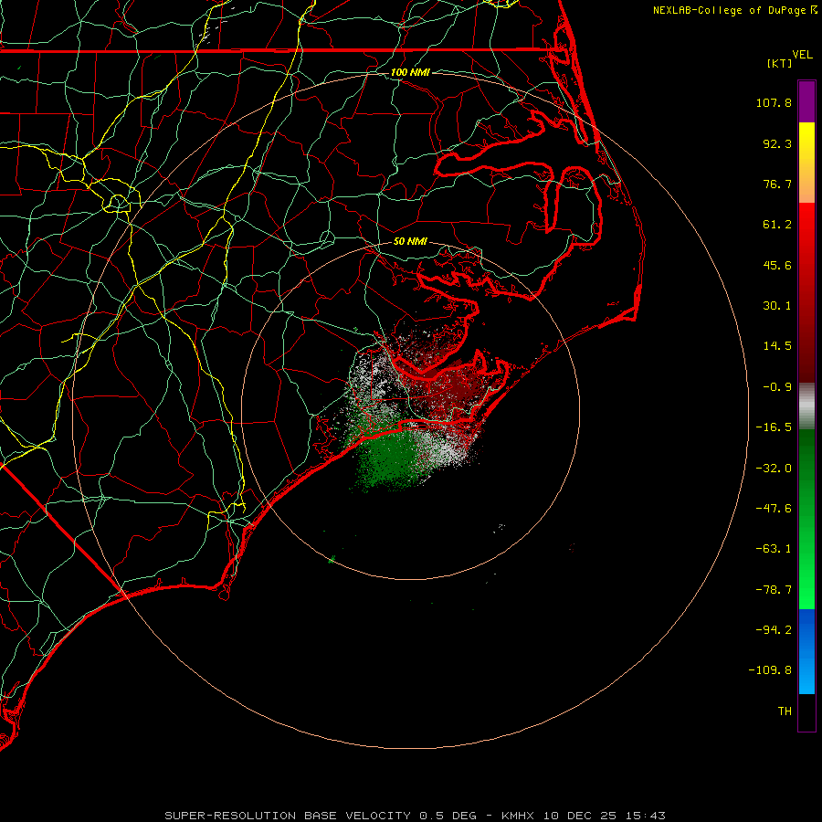Pick the blue segment of the velocity scale

[806, 651]
